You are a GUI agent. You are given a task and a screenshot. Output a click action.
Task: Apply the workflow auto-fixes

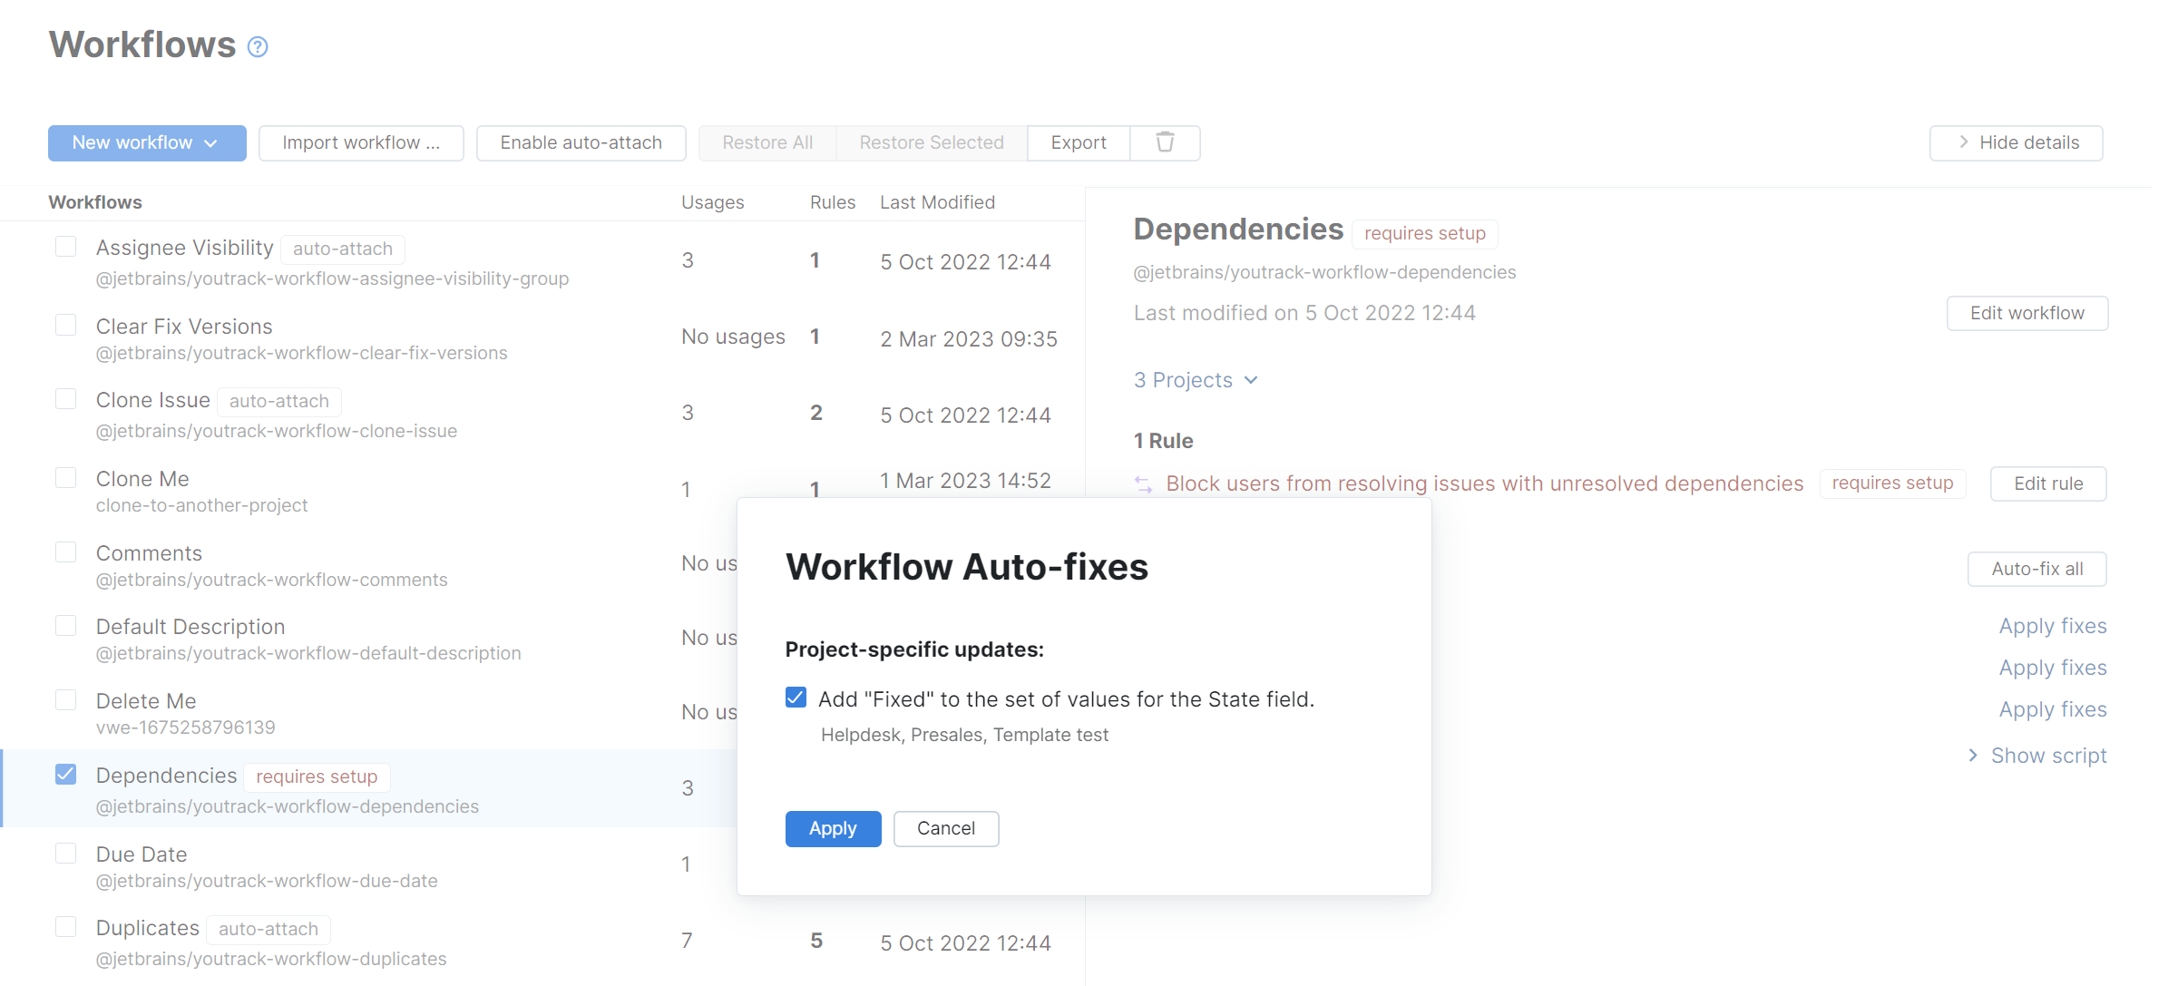[x=833, y=828]
